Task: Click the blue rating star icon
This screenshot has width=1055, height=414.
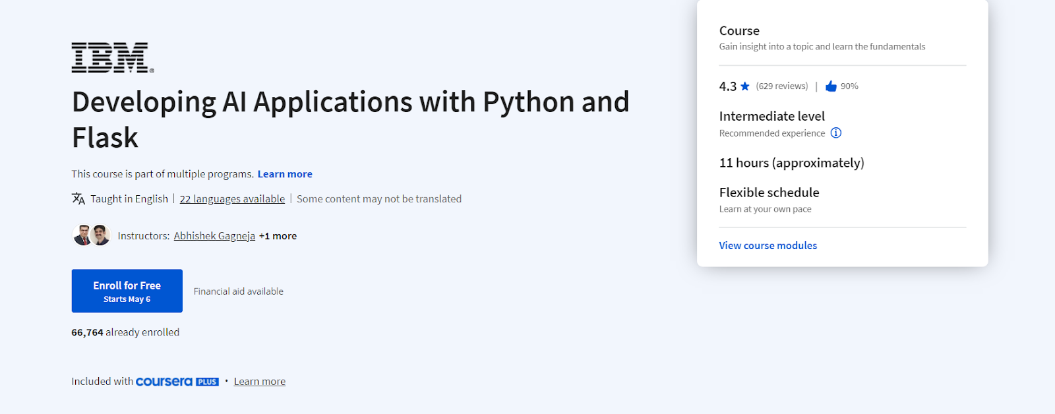Action: pos(745,86)
